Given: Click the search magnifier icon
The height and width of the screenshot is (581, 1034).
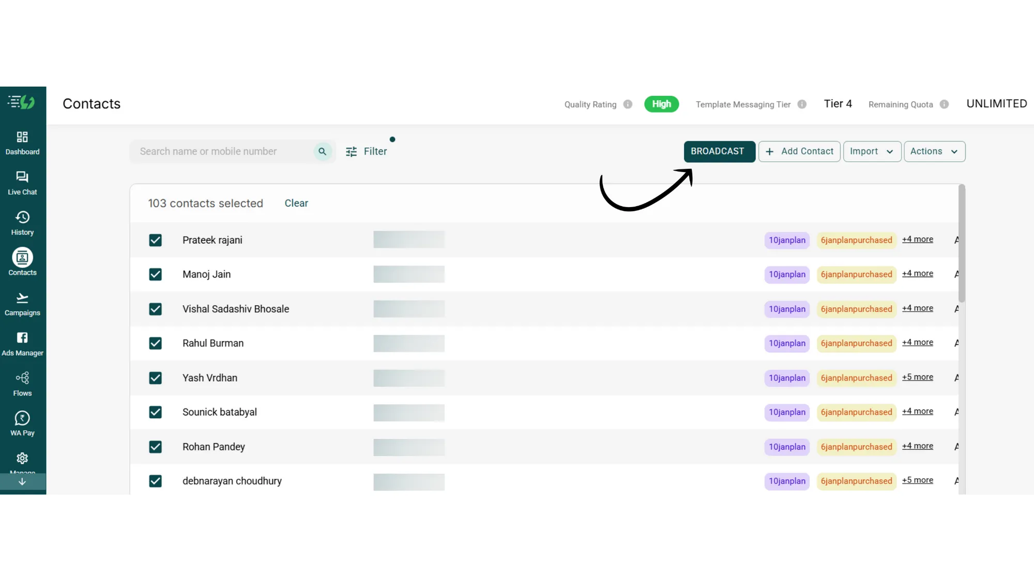Looking at the screenshot, I should (x=322, y=151).
